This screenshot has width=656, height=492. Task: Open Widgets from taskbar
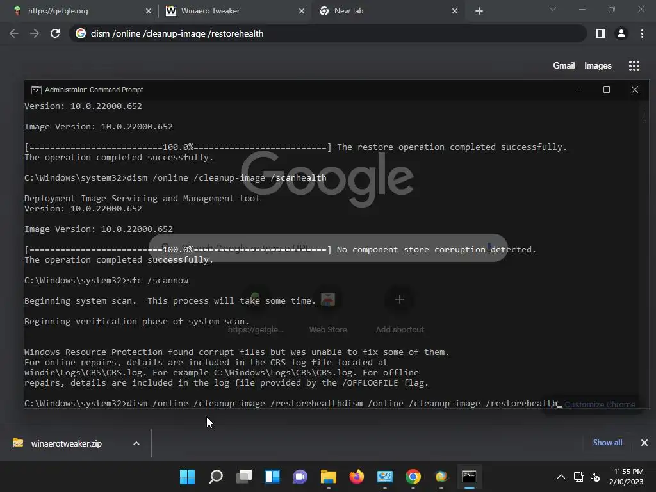coord(272,477)
